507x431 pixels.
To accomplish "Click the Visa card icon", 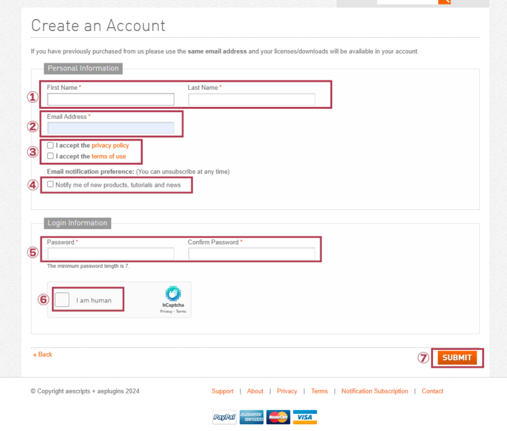I will point(304,417).
